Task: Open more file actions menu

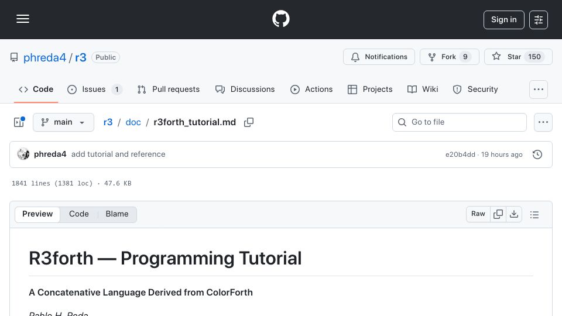Action: click(x=543, y=122)
